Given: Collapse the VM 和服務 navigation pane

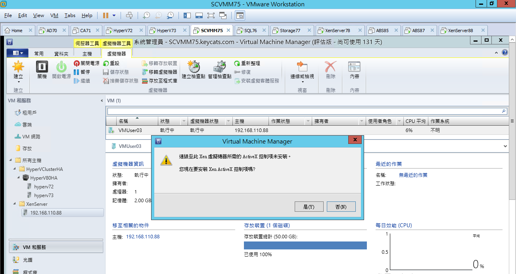Looking at the screenshot, I should pos(102,101).
